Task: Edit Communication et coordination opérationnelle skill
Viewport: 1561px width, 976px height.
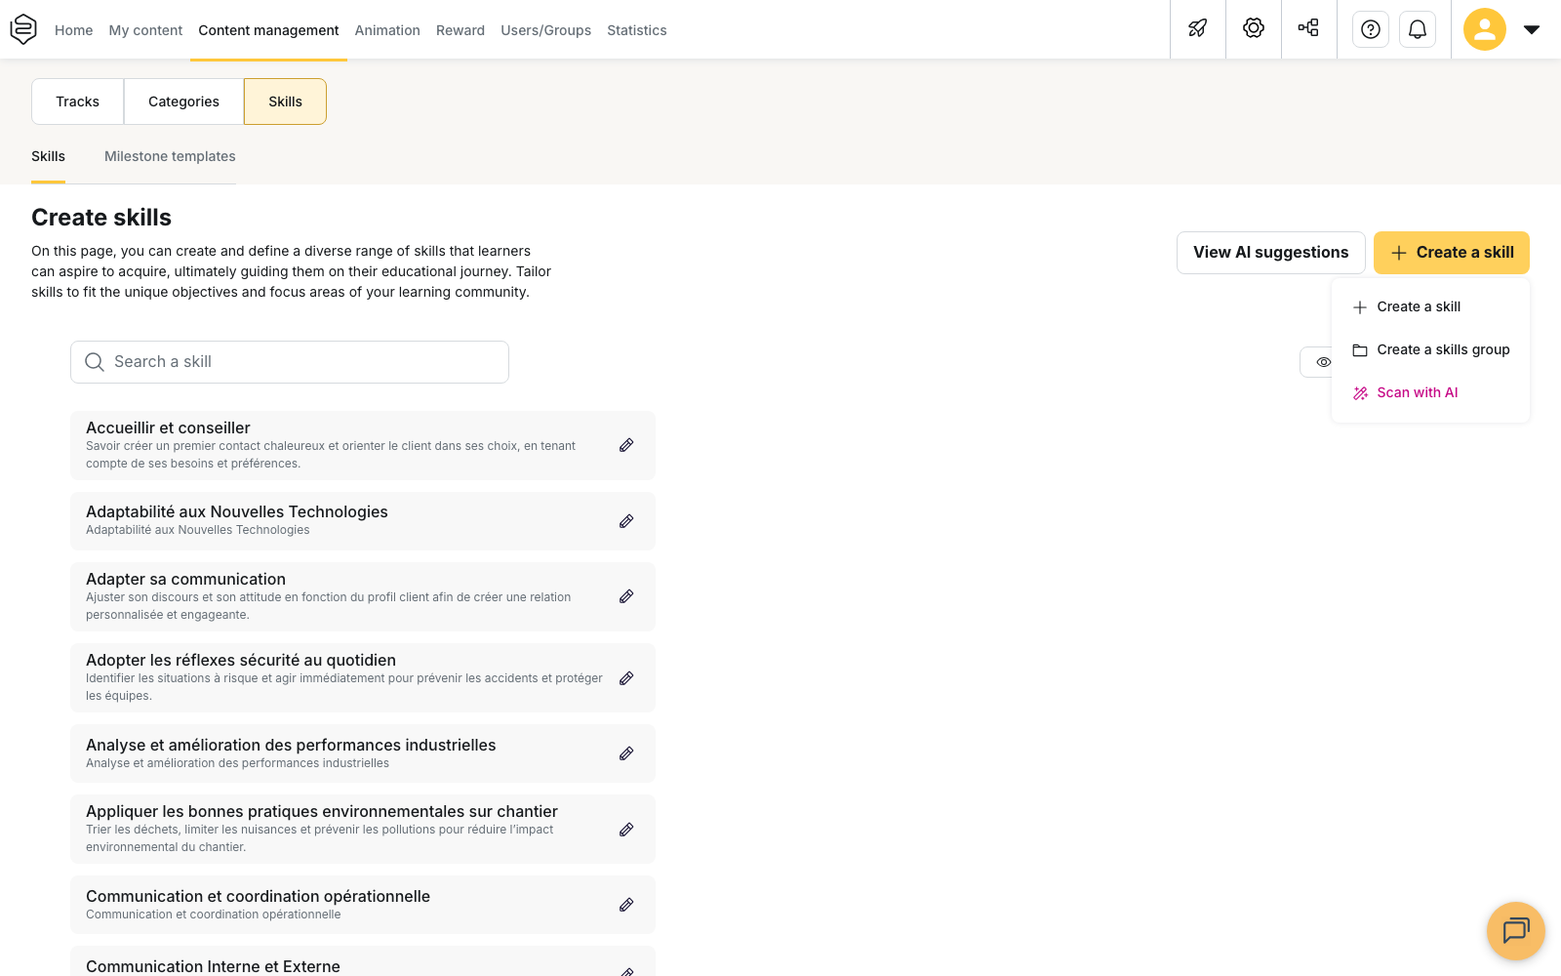Action: click(x=626, y=905)
